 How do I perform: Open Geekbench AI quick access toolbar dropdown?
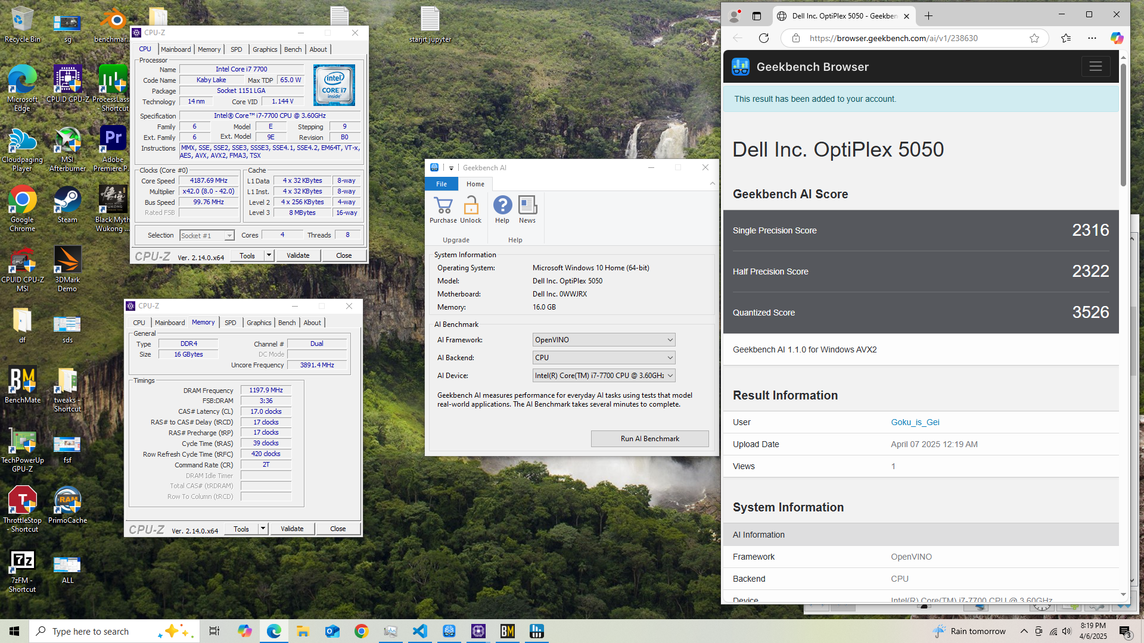(x=452, y=168)
